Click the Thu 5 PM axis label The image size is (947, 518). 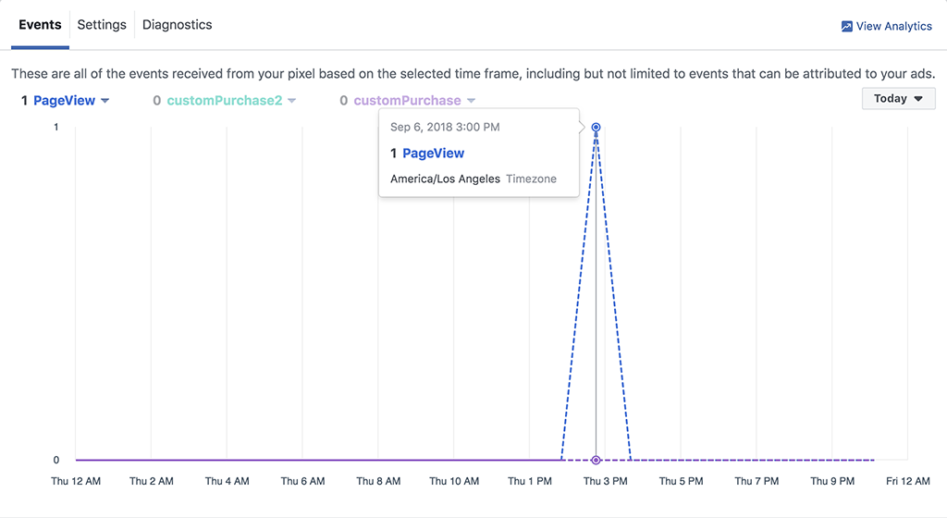pyautogui.click(x=682, y=481)
